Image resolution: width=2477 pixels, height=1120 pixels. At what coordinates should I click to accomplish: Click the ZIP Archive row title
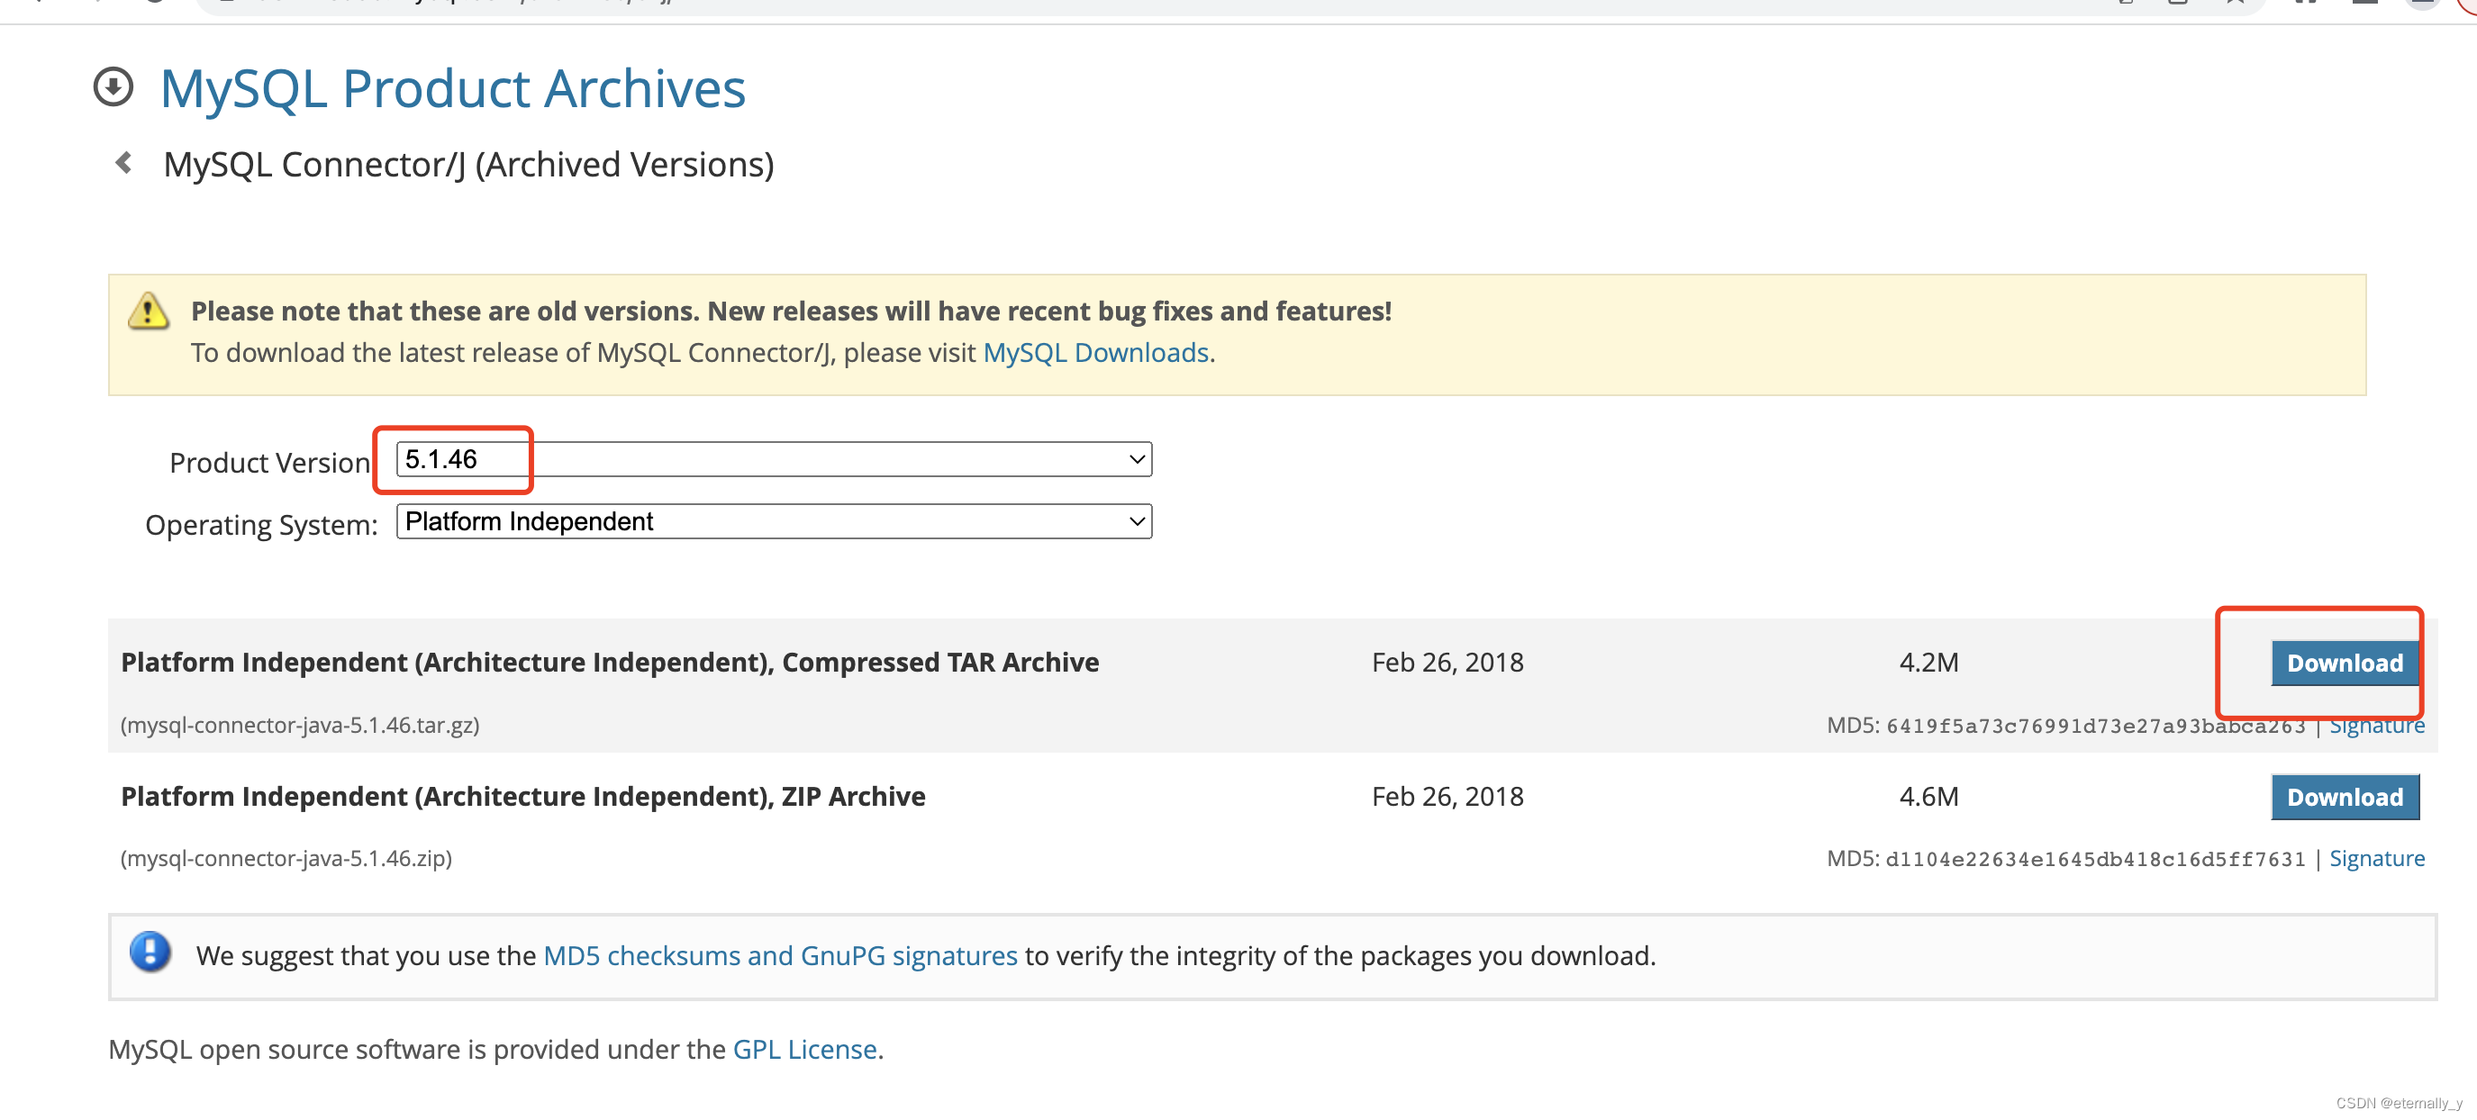tap(523, 796)
